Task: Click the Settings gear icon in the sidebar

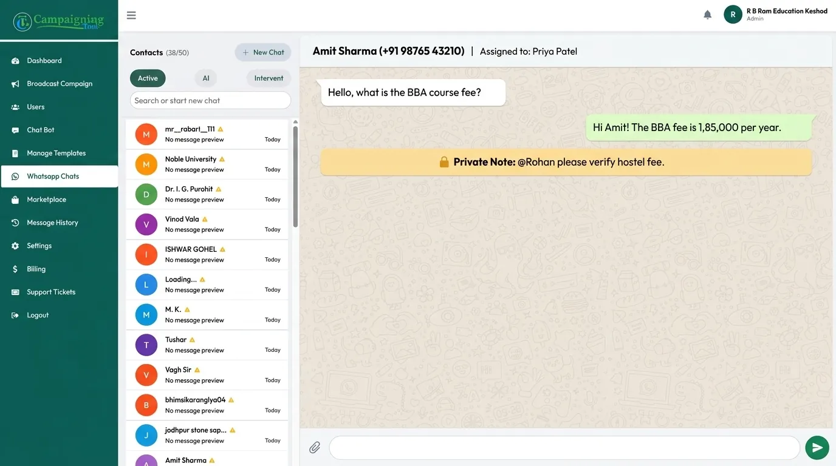Action: [x=15, y=246]
